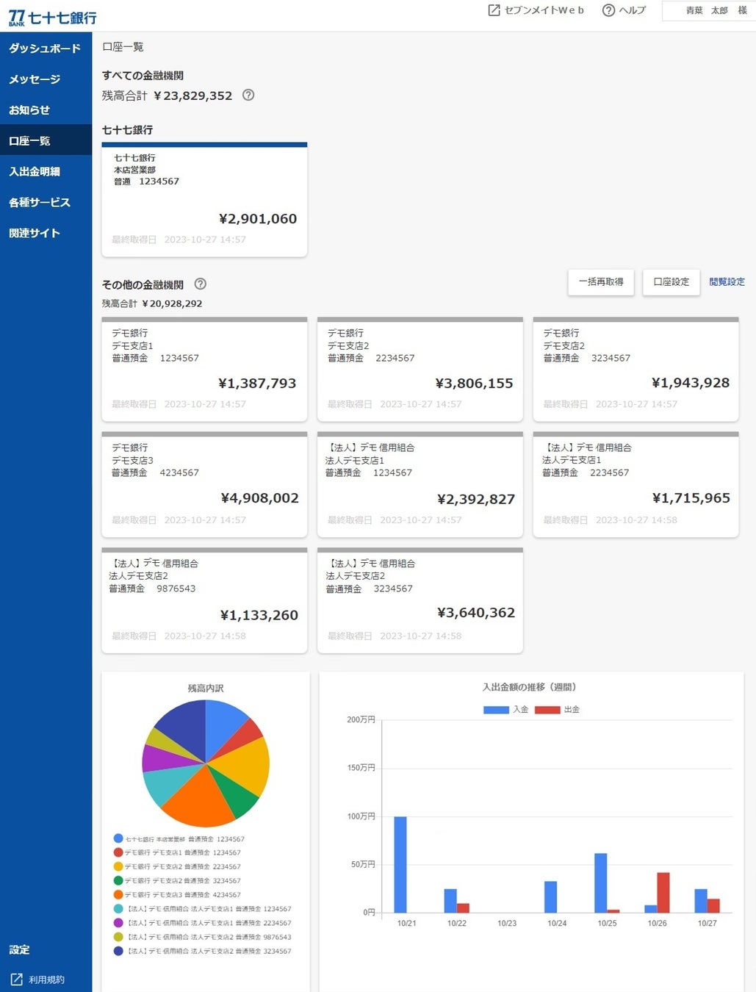Open the セブンメイトWeb external link icon

pos(494,10)
